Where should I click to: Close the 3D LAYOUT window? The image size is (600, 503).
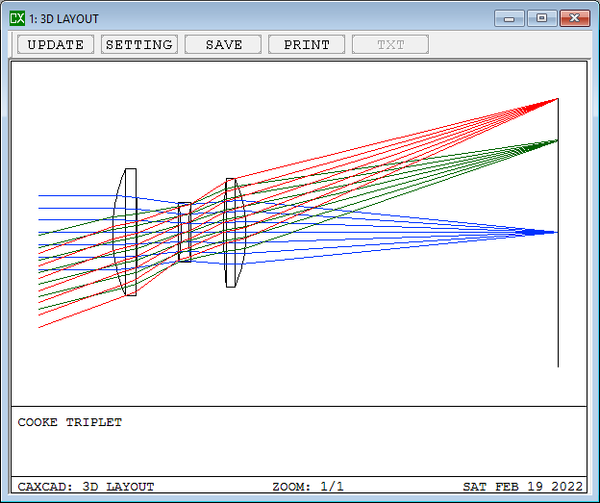(575, 18)
